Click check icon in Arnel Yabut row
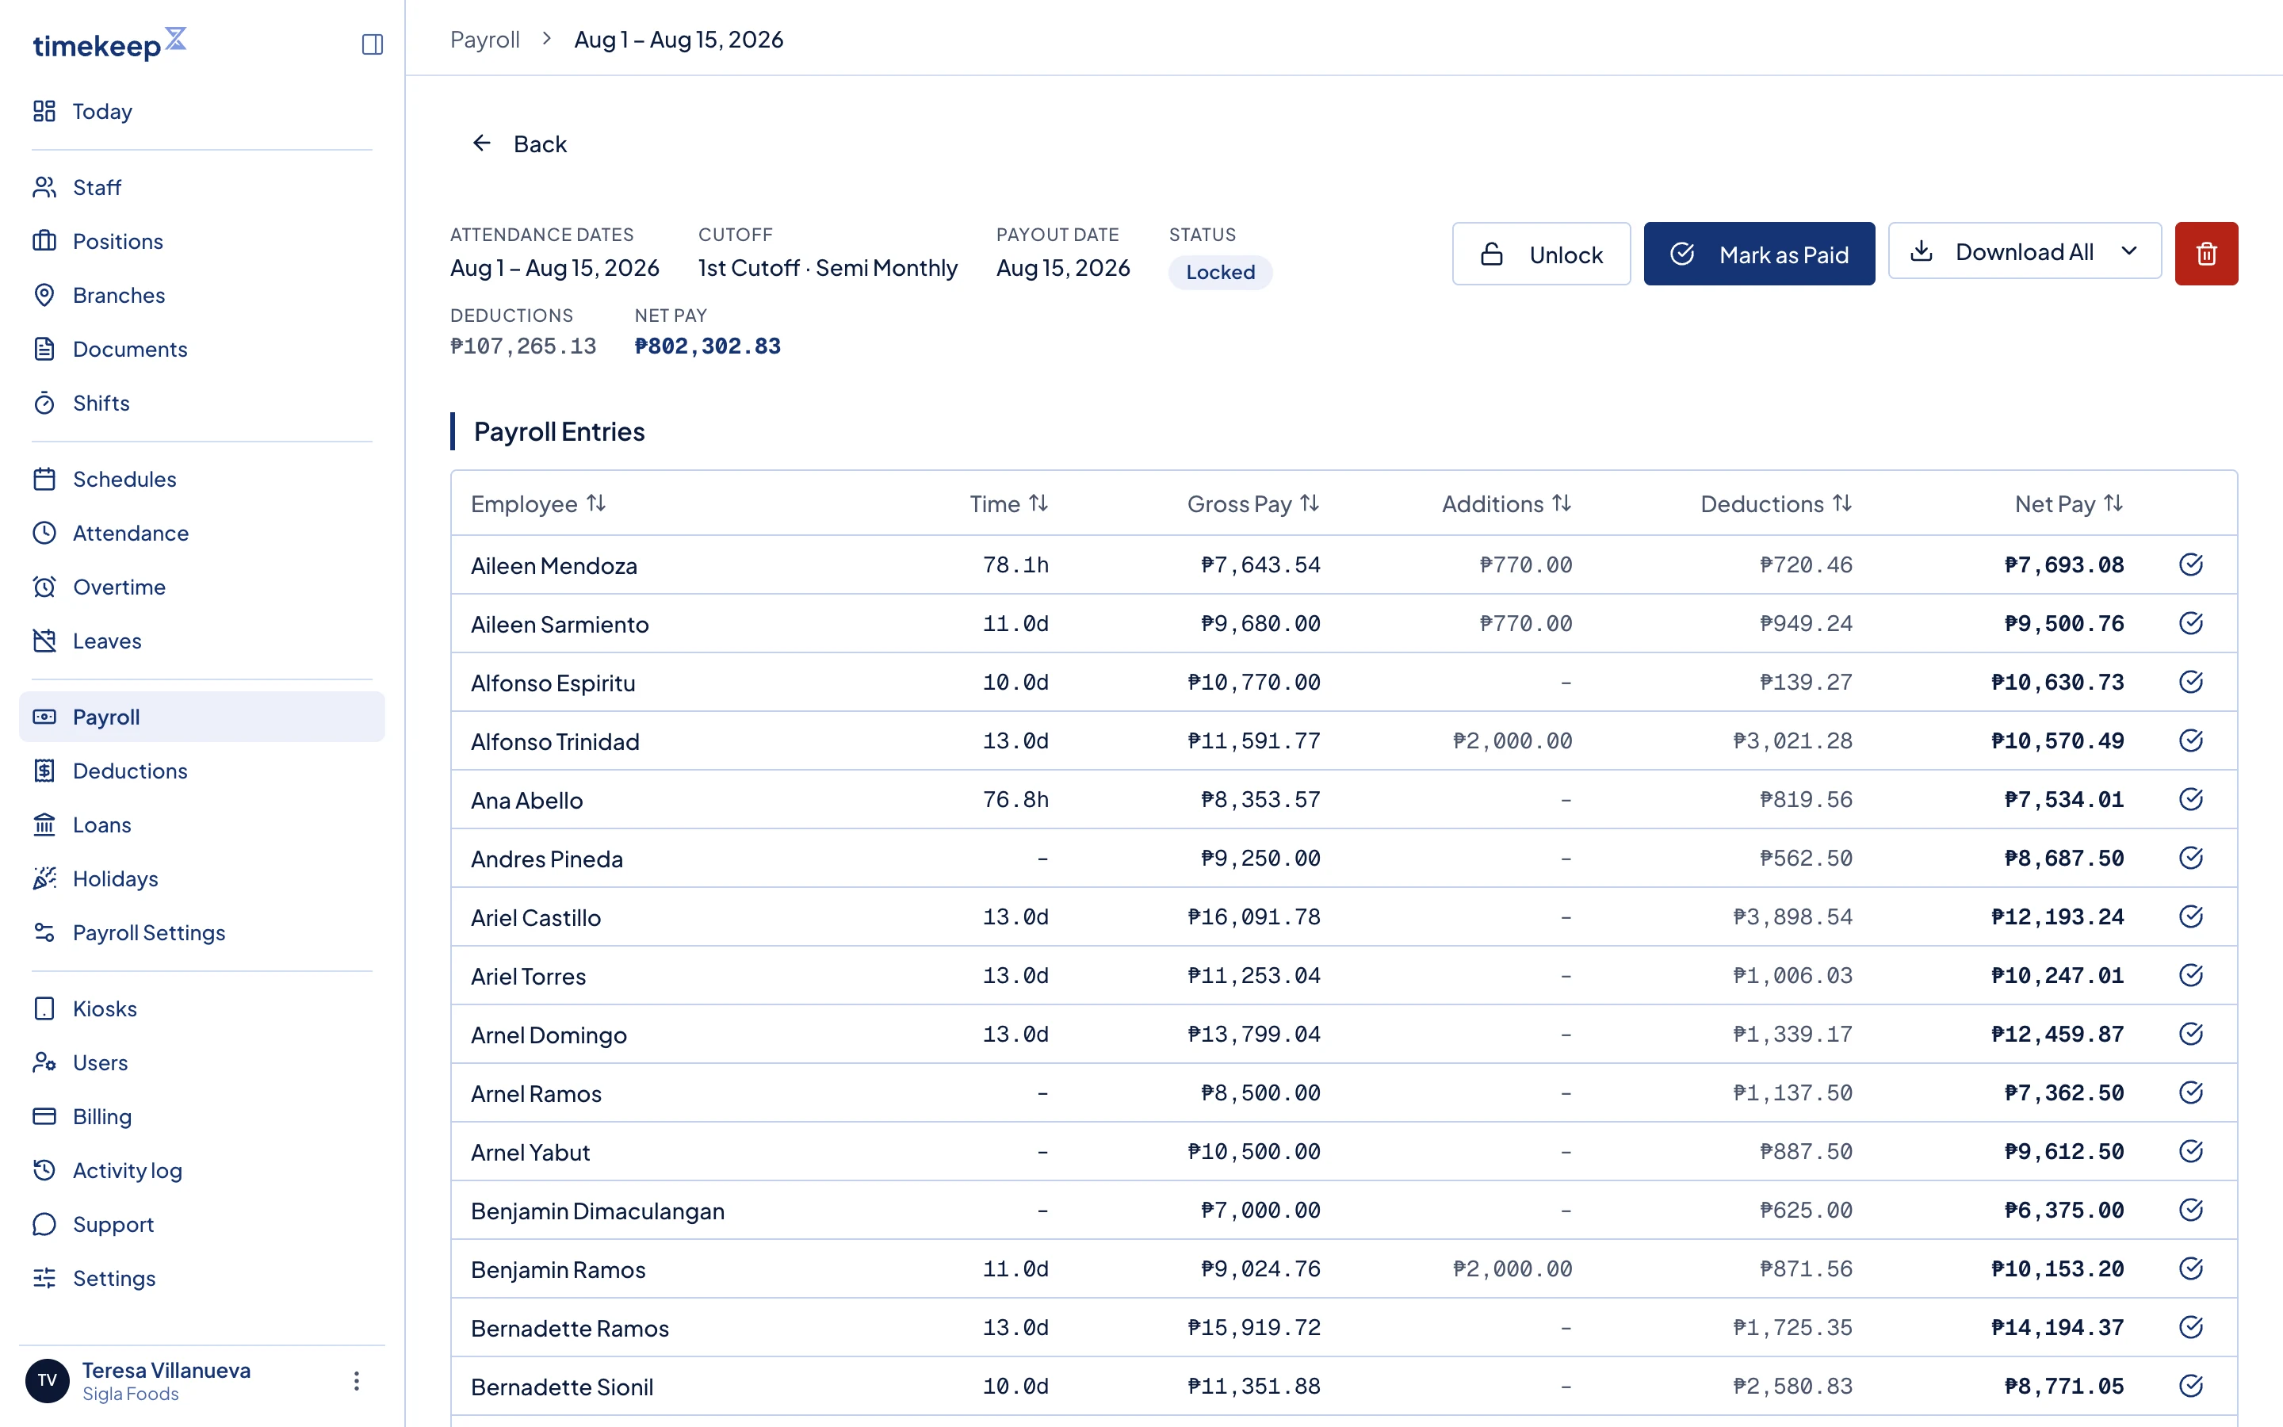Image resolution: width=2283 pixels, height=1427 pixels. [2190, 1151]
